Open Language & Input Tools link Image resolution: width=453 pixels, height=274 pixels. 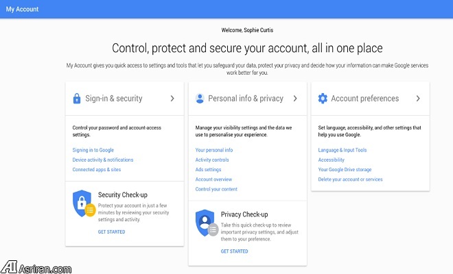(342, 150)
